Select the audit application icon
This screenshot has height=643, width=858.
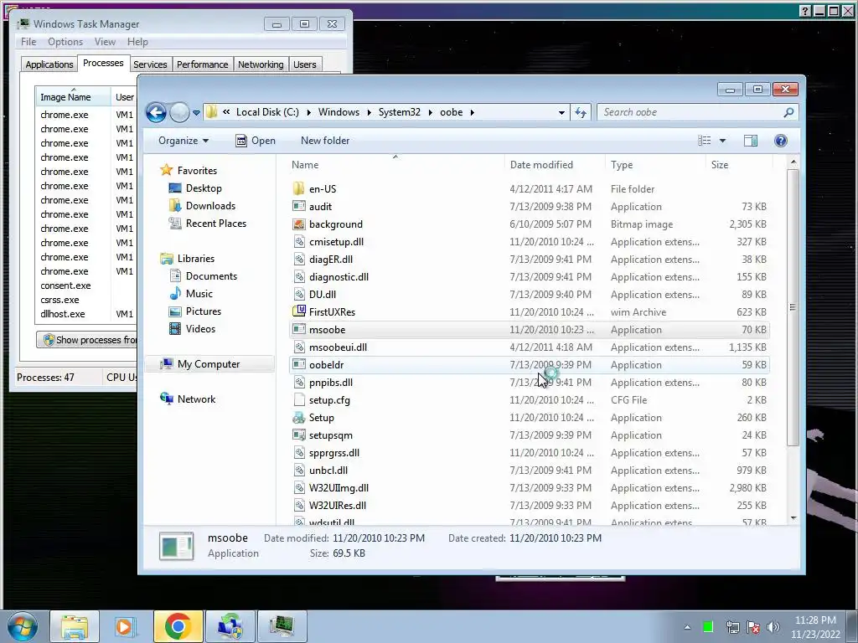[299, 207]
